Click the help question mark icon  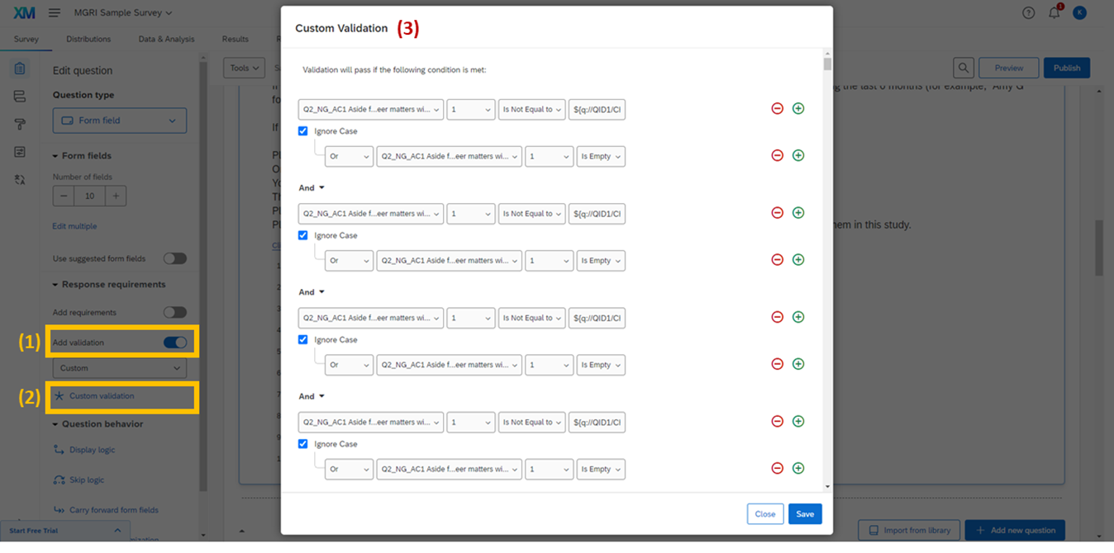[1027, 12]
